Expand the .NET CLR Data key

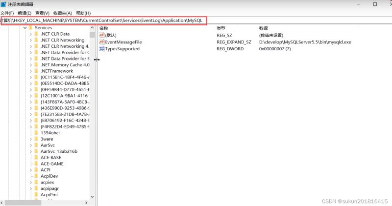click(30, 34)
